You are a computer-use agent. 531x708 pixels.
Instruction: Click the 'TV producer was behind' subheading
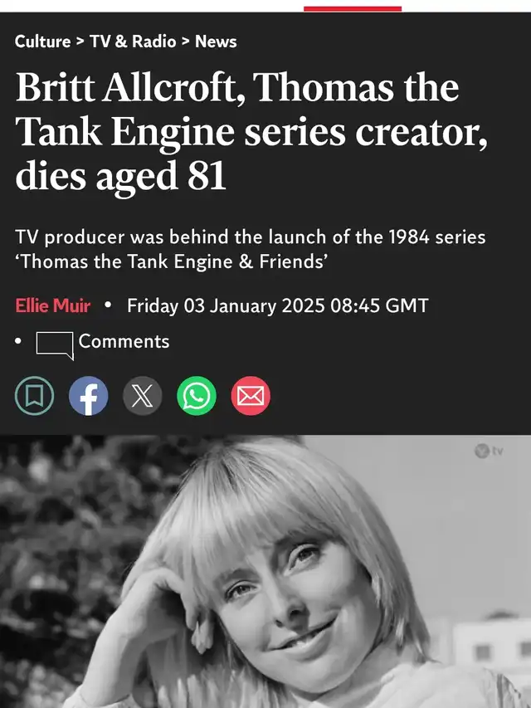(x=251, y=249)
